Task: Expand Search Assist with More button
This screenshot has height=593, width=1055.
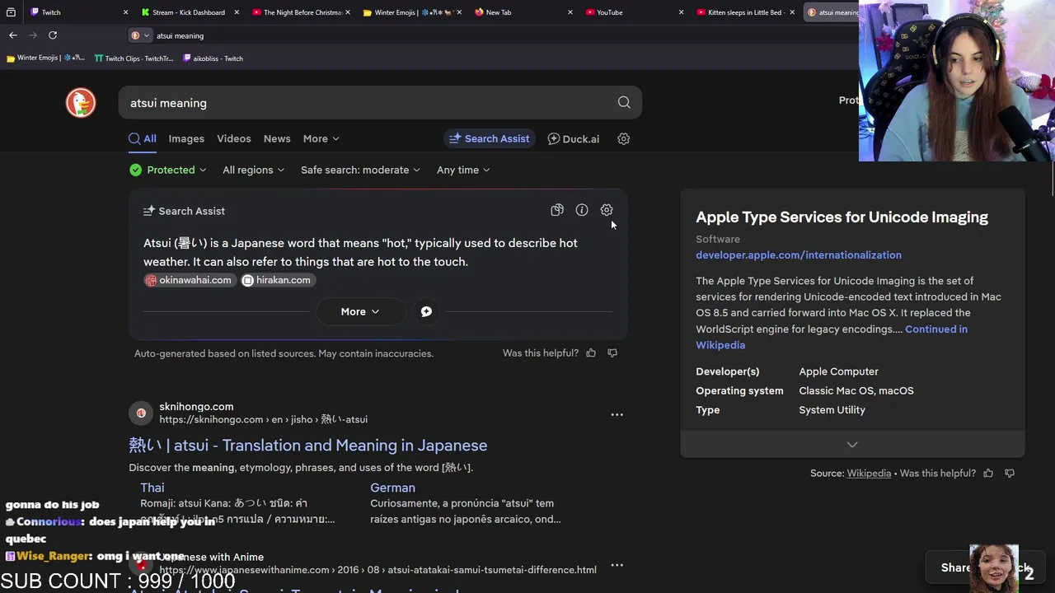Action: click(x=360, y=311)
